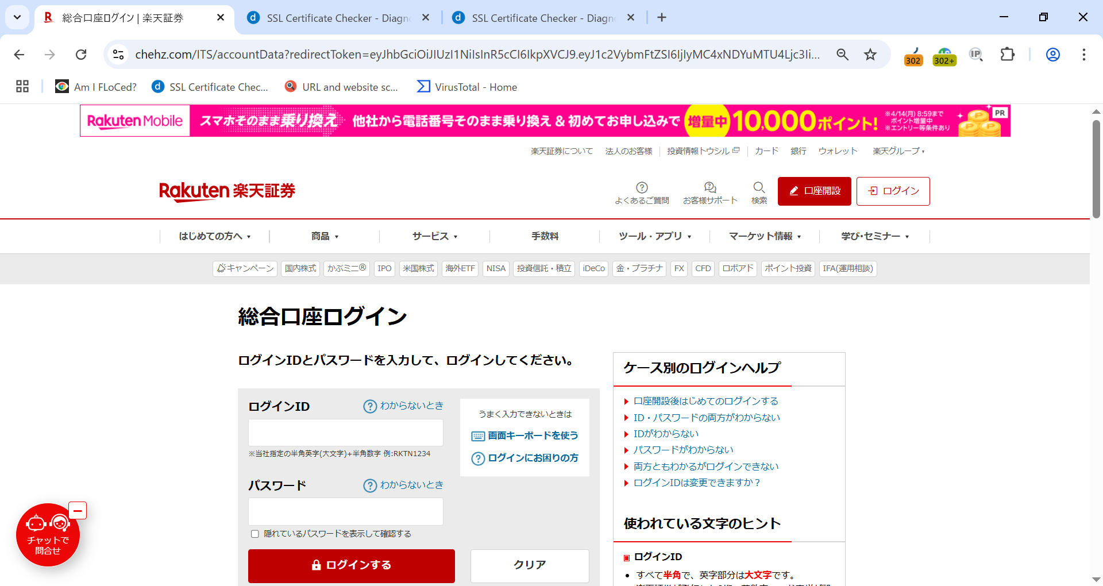This screenshot has width=1103, height=586.
Task: Open 投資情報トウシル link
Action: [703, 151]
